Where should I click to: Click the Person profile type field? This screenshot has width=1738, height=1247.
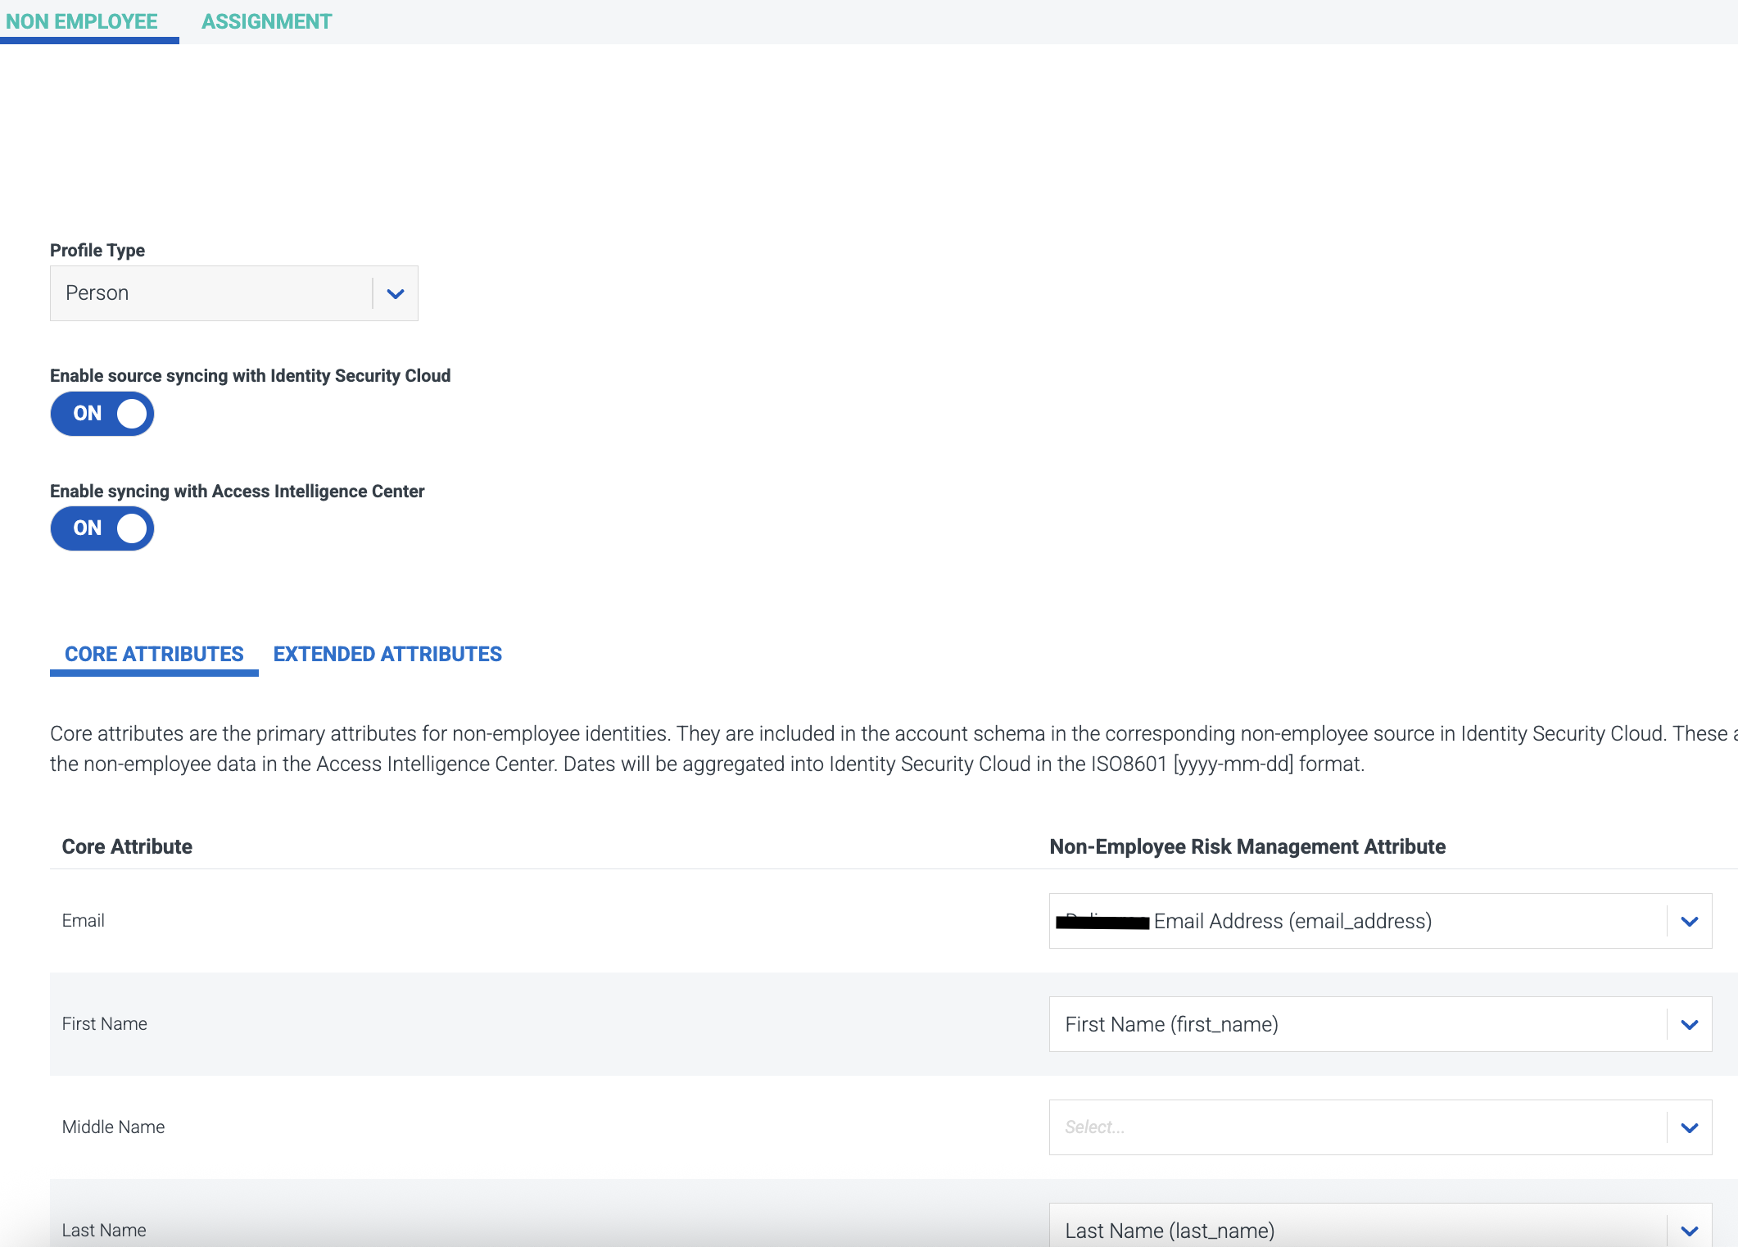pyautogui.click(x=211, y=293)
